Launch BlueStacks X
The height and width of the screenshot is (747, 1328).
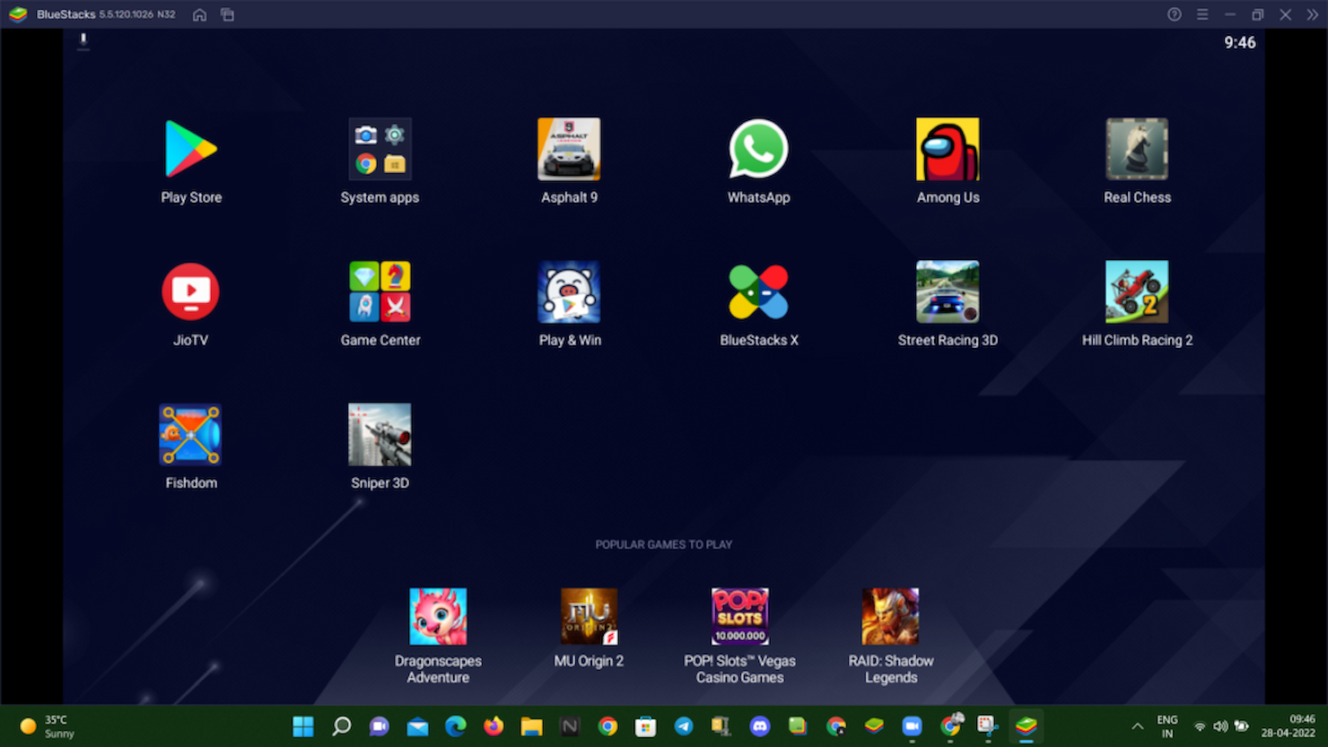coord(758,291)
